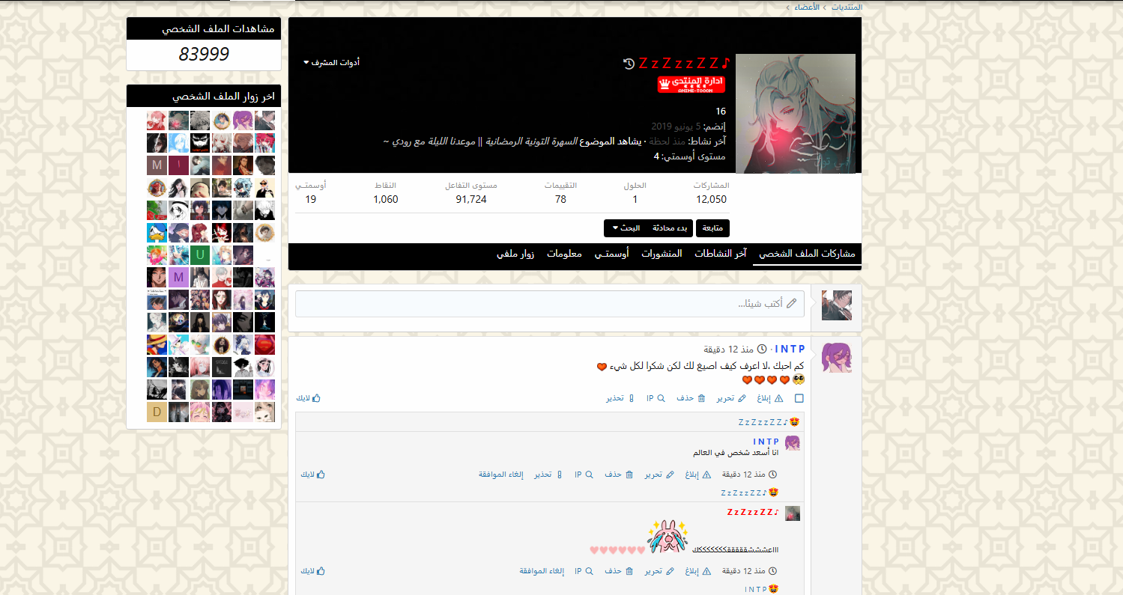Open INTP's purple-haired avatar beside profile post
Image resolution: width=1123 pixels, height=595 pixels.
coord(837,358)
